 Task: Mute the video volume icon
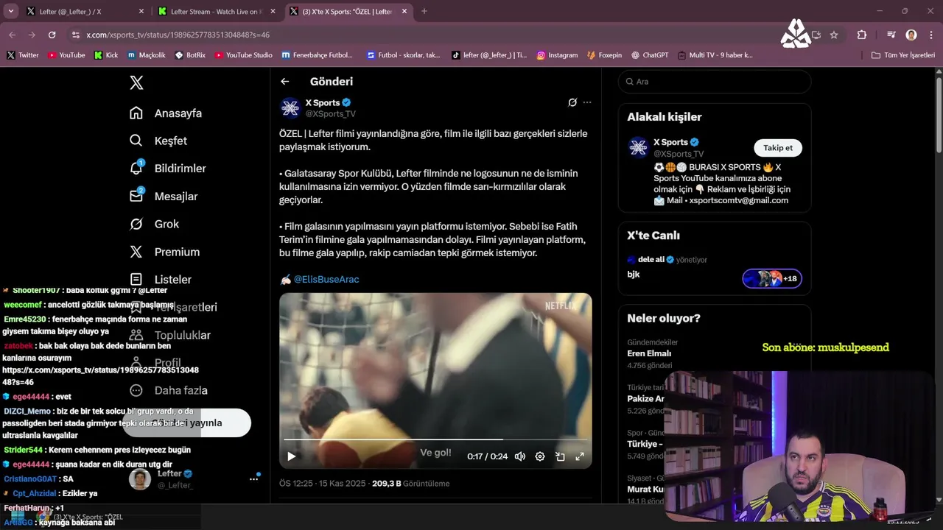(520, 456)
